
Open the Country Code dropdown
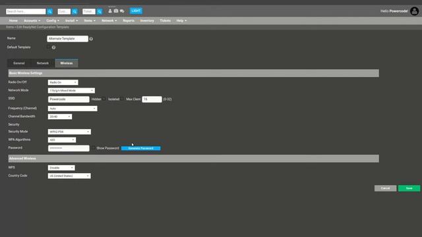coord(69,176)
